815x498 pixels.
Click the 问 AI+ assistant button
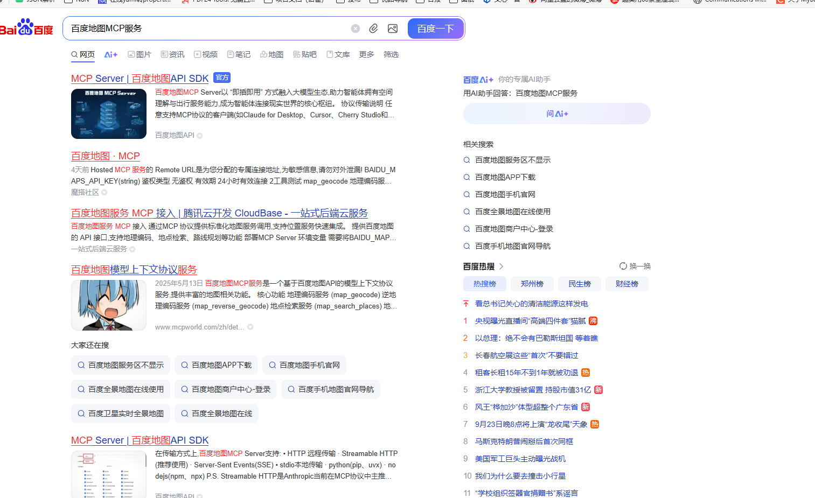pos(556,114)
